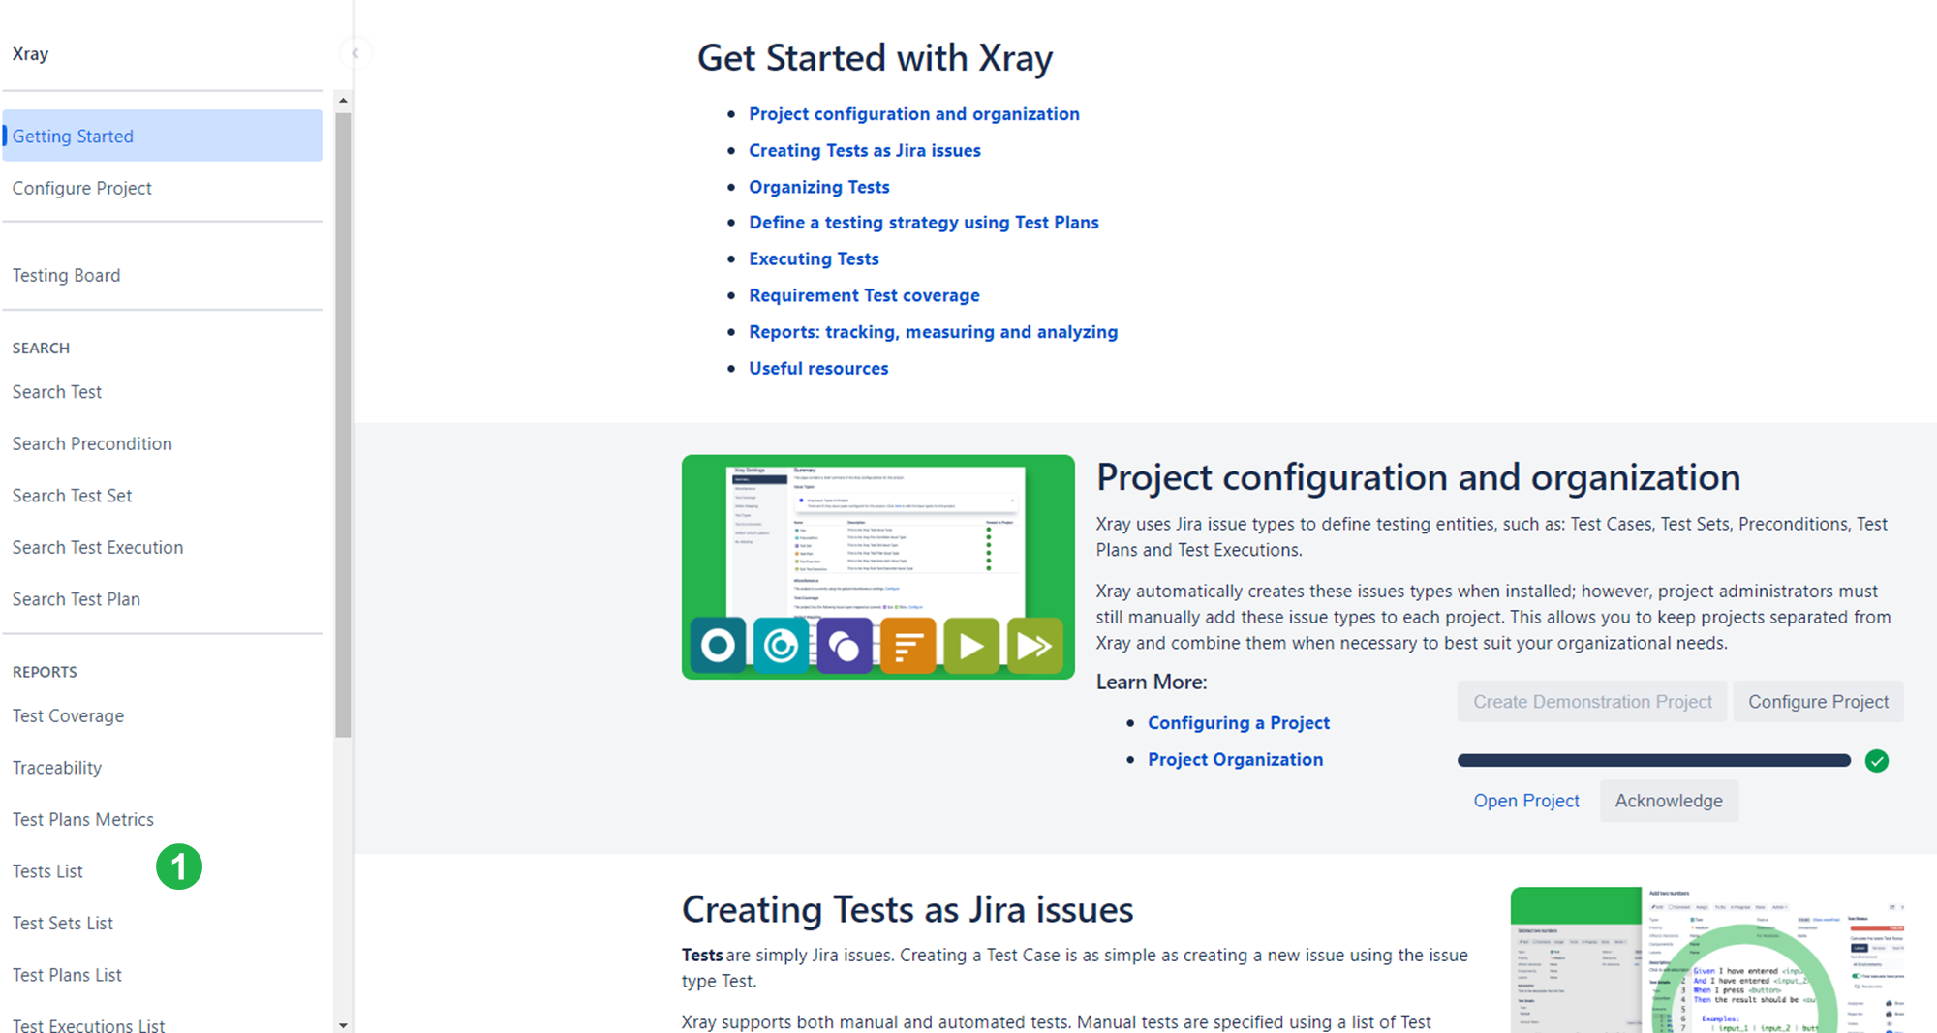Click the REPORTS section label

pyautogui.click(x=45, y=672)
